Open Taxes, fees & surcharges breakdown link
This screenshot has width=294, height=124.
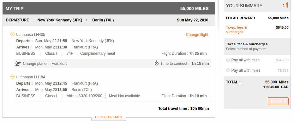pos(236,30)
